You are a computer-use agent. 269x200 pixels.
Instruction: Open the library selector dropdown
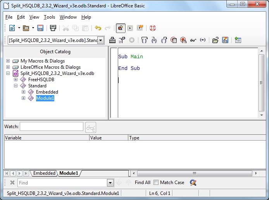[101, 40]
